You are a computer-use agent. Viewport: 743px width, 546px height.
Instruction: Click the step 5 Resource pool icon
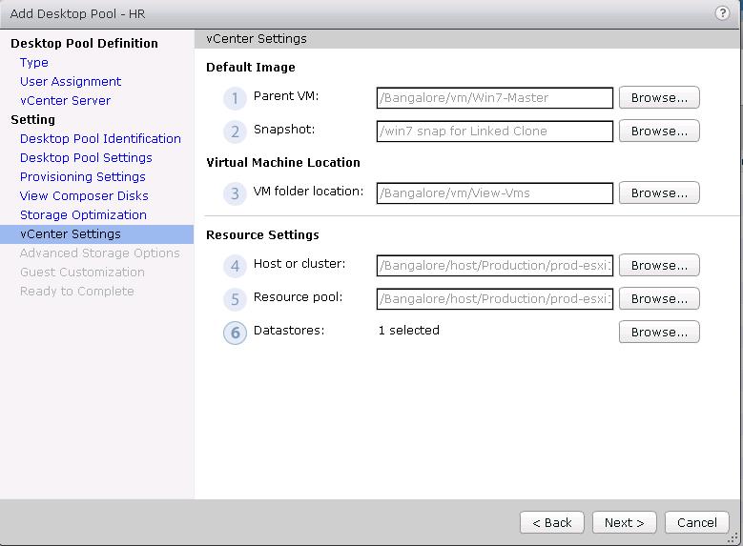click(235, 299)
